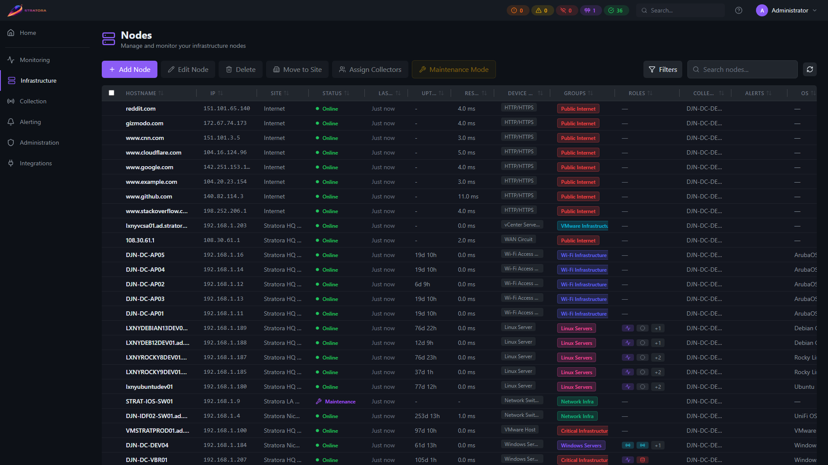Click the Delete button
The image size is (828, 465).
point(241,69)
